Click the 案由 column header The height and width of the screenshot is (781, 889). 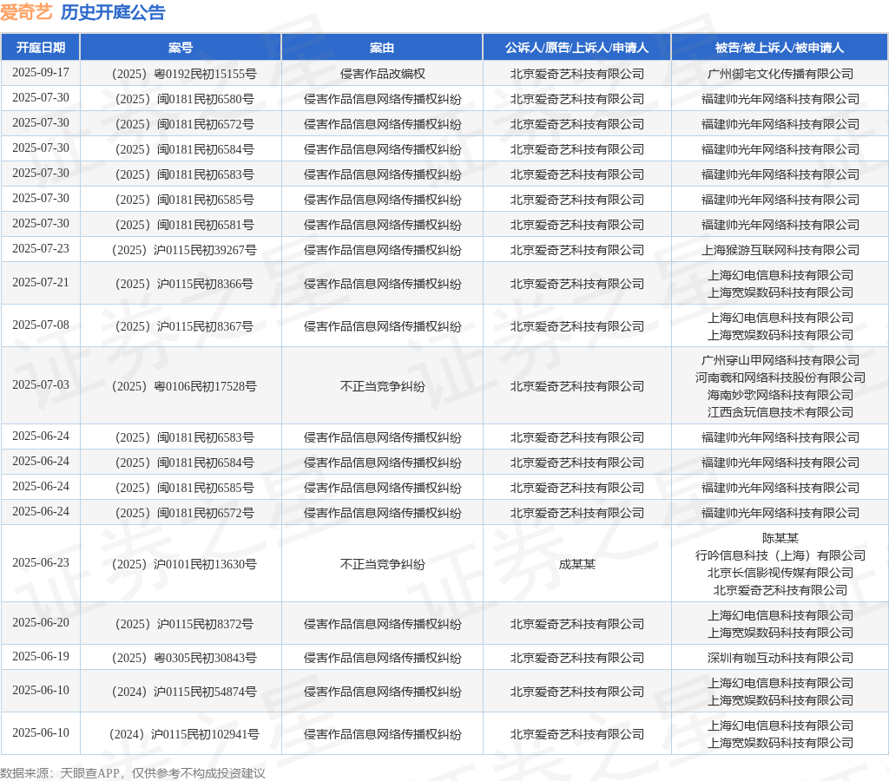382,48
